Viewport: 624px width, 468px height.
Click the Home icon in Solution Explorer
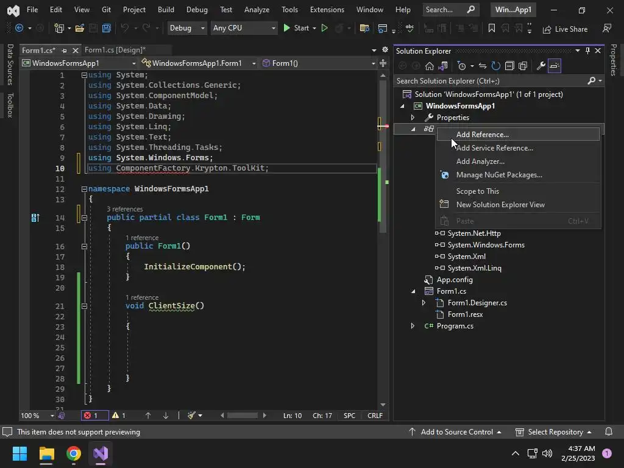click(429, 66)
